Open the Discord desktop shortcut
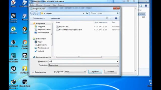Image resolution: width=161 pixels, height=90 pixels. 25,17
